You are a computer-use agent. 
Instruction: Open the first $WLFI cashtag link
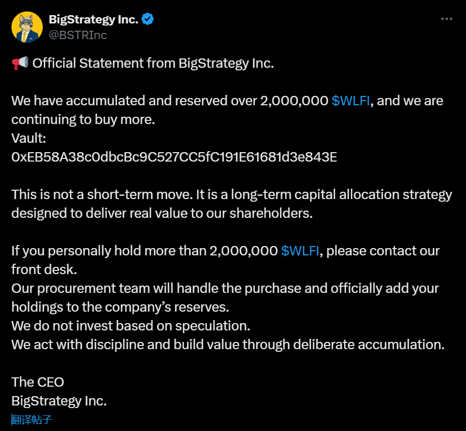(351, 101)
